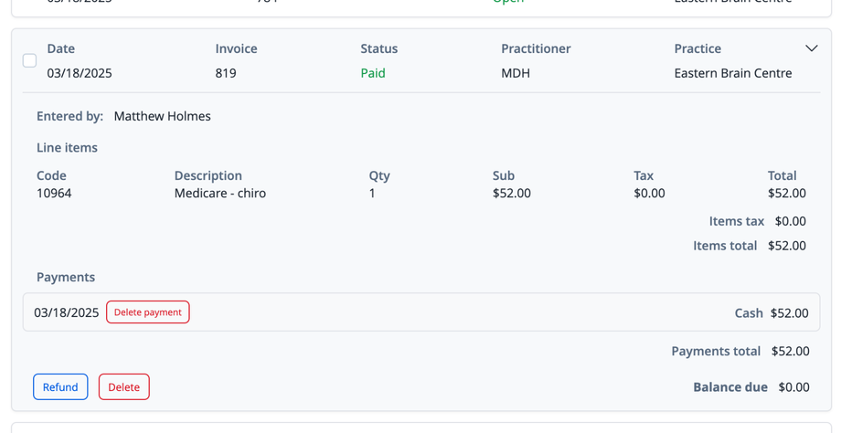The width and height of the screenshot is (841, 433).
Task: Click the Payments total $52.00 value
Action: [x=791, y=351]
